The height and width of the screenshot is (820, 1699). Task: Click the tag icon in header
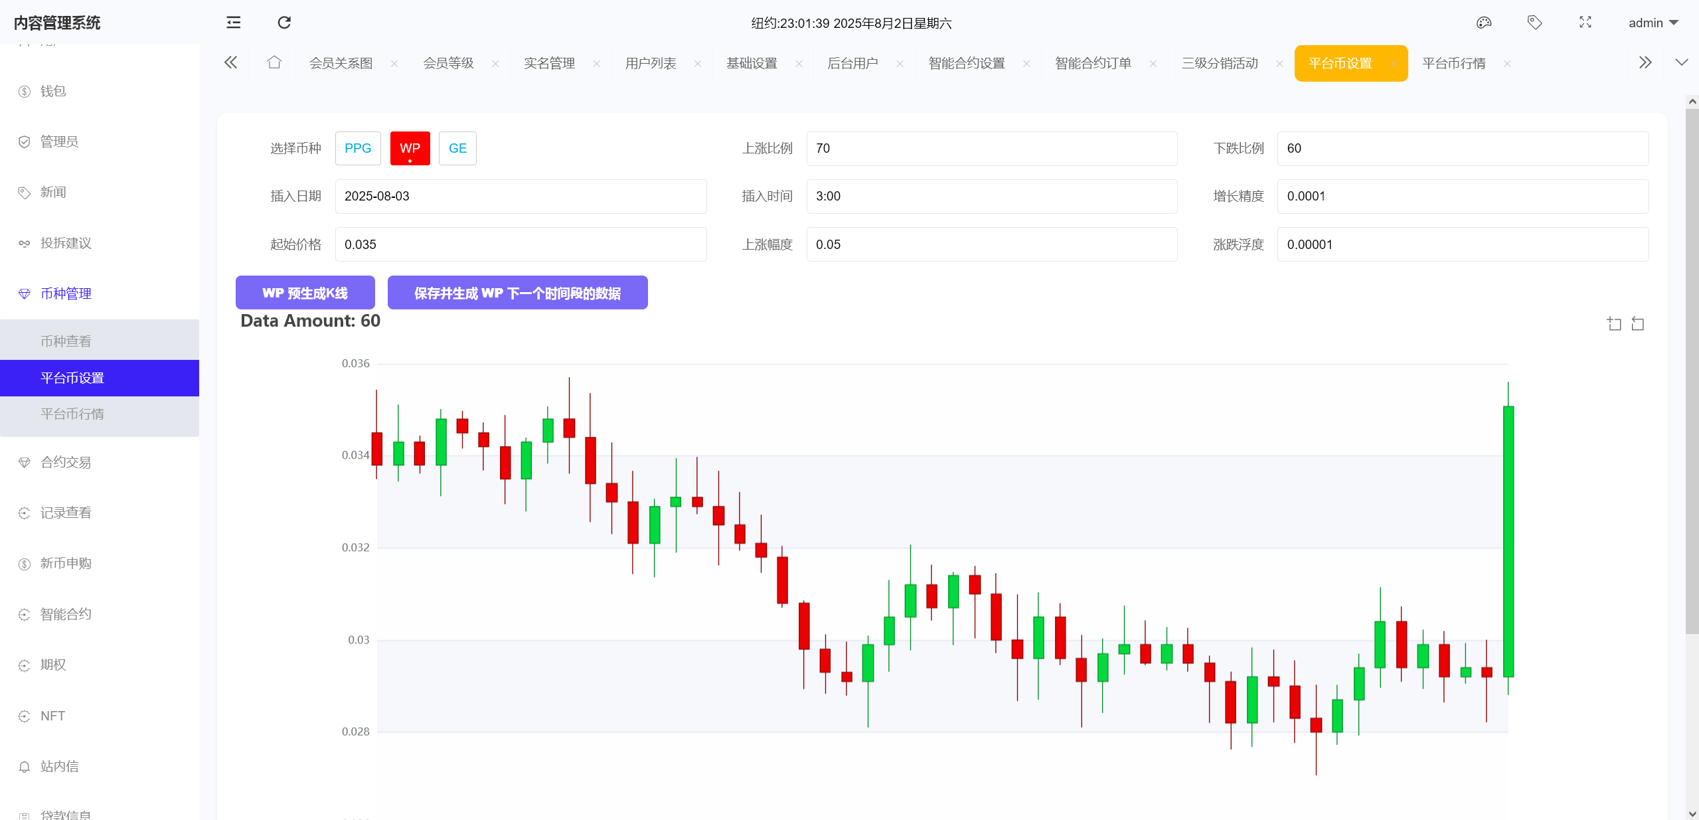pyautogui.click(x=1534, y=23)
